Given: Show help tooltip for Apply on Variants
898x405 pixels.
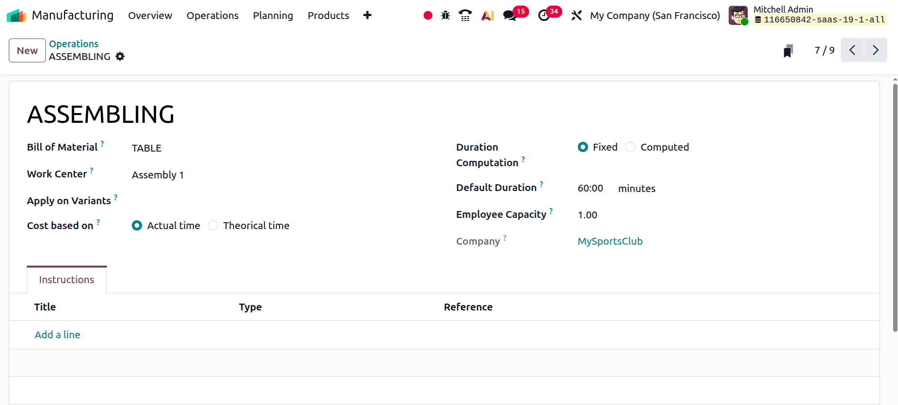Looking at the screenshot, I should (x=116, y=197).
